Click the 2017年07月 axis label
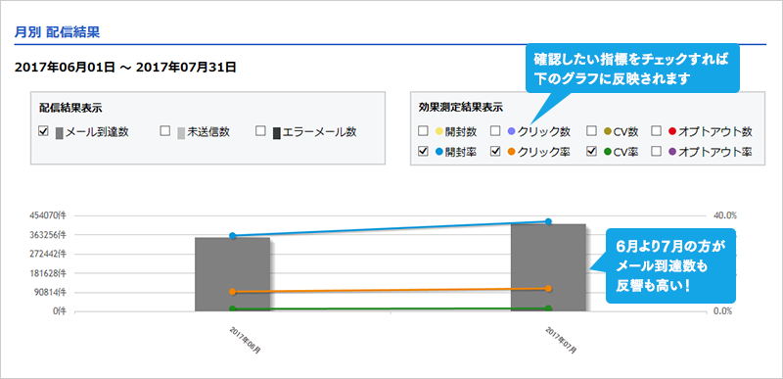The height and width of the screenshot is (379, 783). click(x=561, y=341)
